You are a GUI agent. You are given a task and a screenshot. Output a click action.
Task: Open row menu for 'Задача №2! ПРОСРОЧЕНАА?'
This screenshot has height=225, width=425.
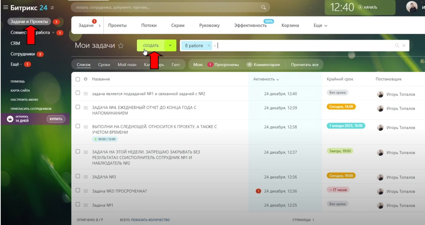click(86, 191)
